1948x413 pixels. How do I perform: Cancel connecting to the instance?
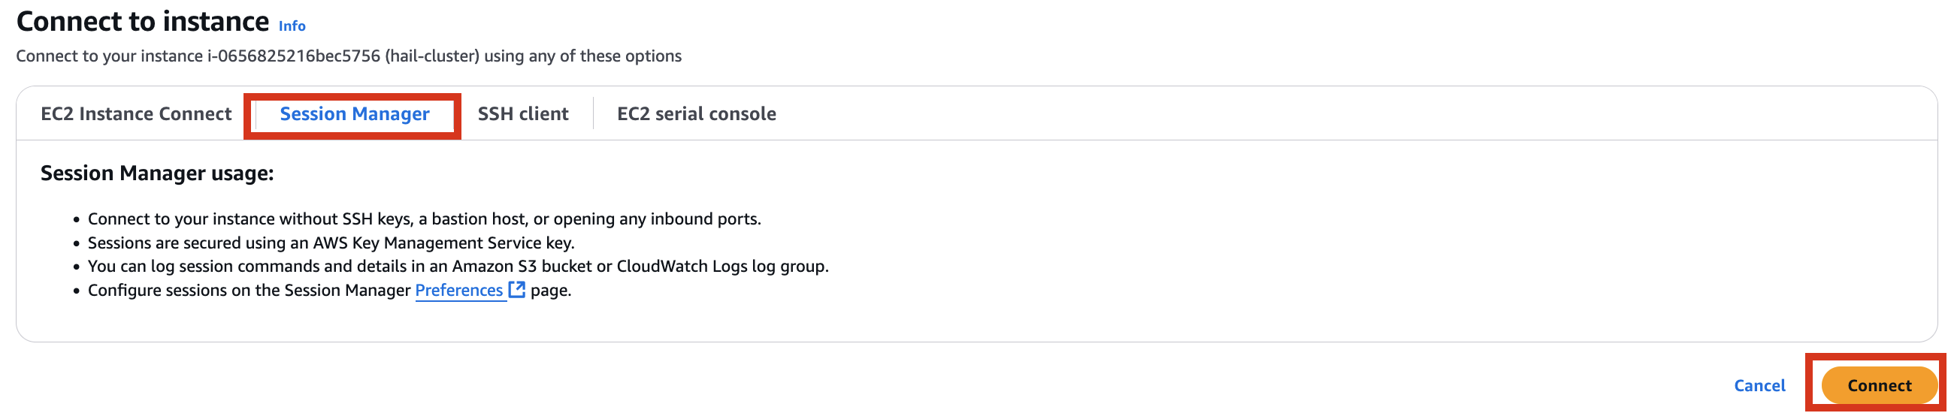[x=1759, y=386]
